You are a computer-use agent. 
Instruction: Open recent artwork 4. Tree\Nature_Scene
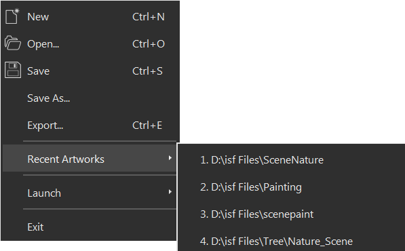[x=276, y=242]
